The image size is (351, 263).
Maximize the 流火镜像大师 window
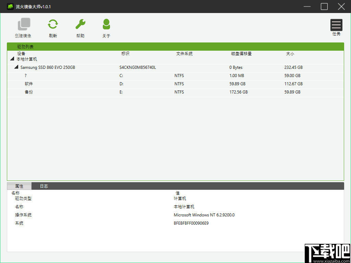pos(324,7)
